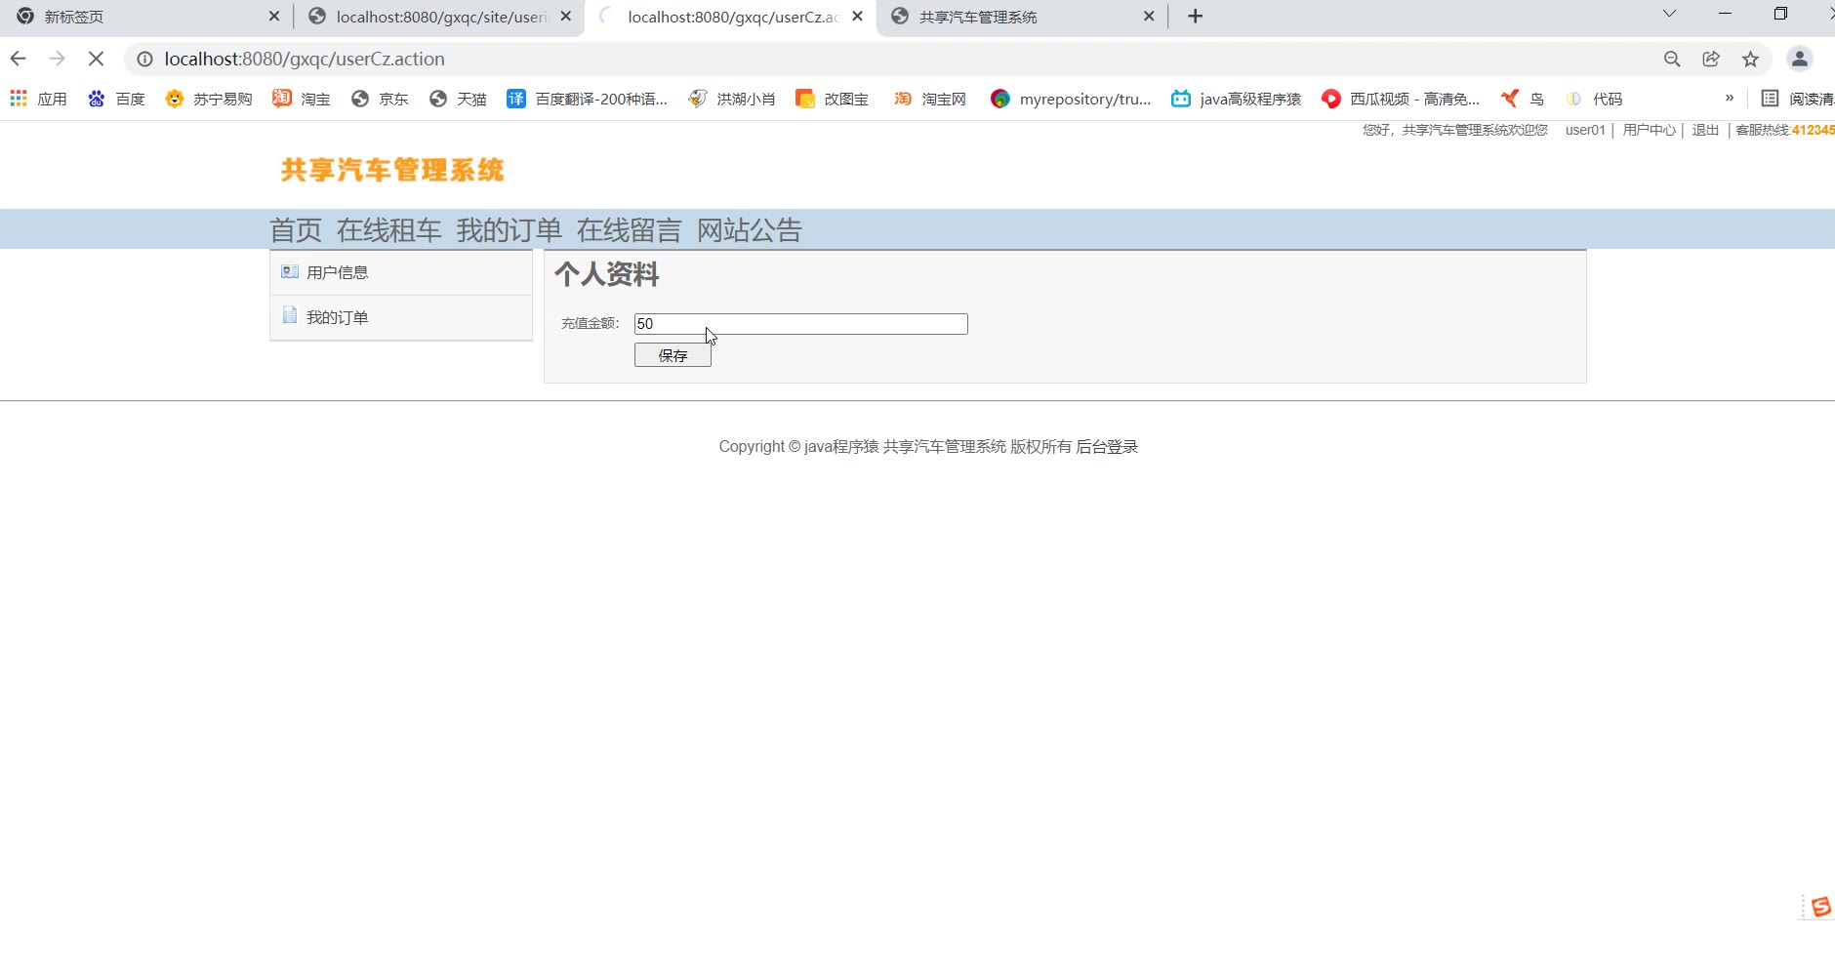Screen dimensions: 1835x976
Task: Open the browser zoom magnifier icon
Action: 1672,60
